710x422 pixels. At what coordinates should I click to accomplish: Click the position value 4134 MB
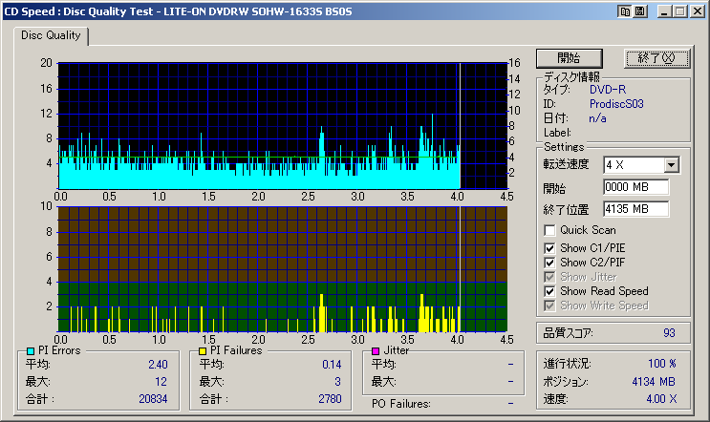point(654,382)
